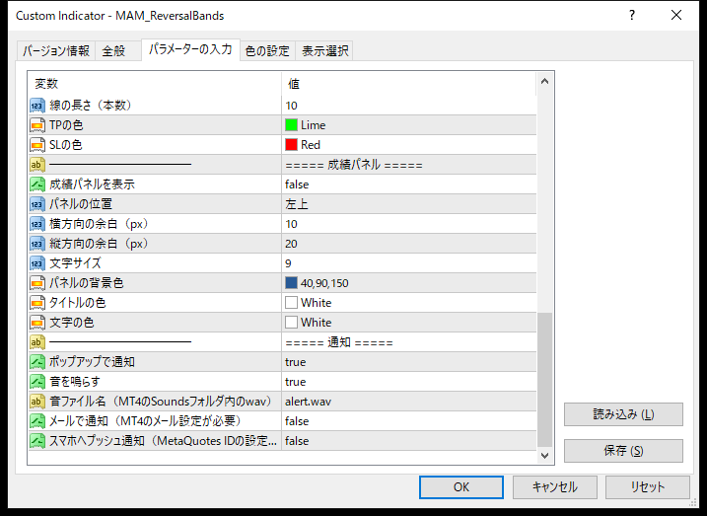
Task: Click the 40,90,150 blue swatch for パネルの背景色
Action: point(291,283)
